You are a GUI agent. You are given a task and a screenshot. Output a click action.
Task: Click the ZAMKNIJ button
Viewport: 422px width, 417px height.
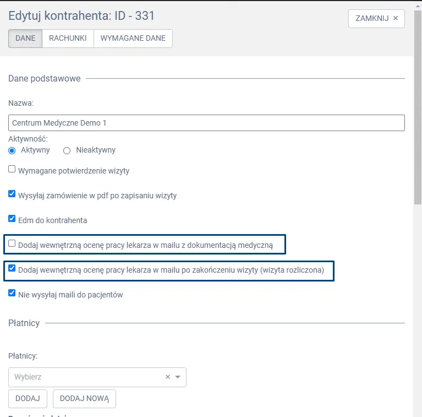(x=376, y=18)
